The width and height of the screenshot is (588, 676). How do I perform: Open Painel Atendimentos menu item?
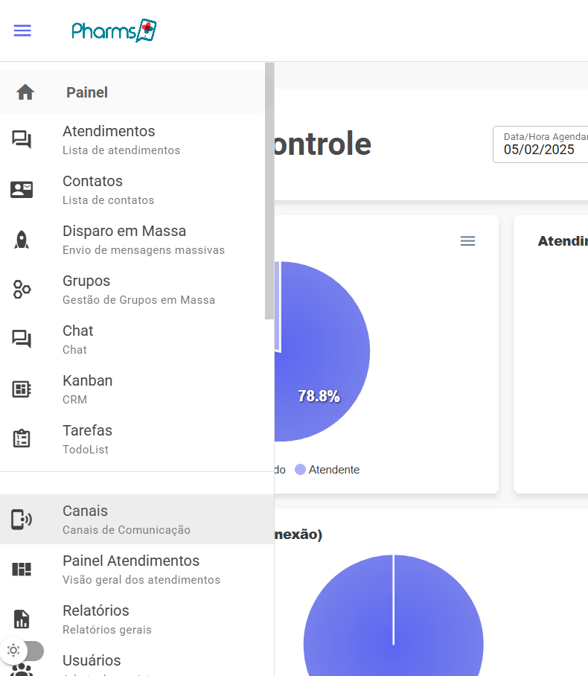tap(137, 570)
